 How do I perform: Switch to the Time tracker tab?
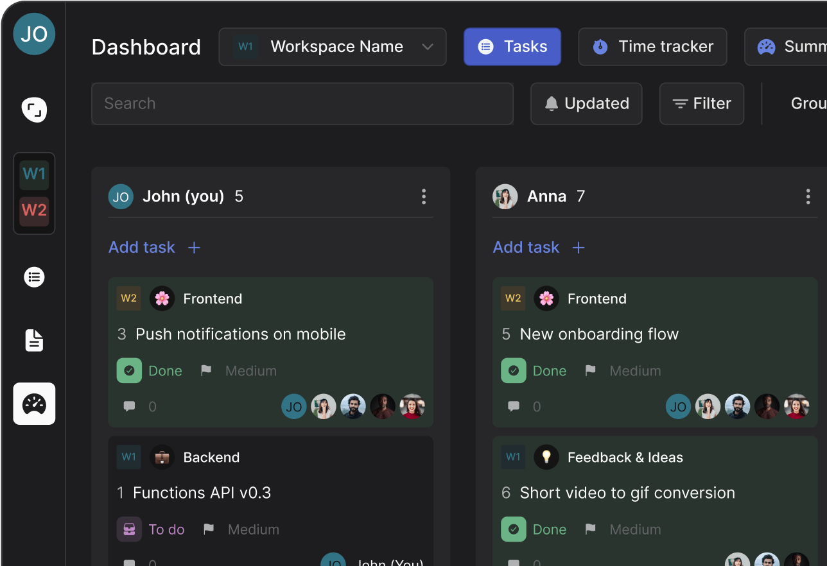pyautogui.click(x=652, y=47)
